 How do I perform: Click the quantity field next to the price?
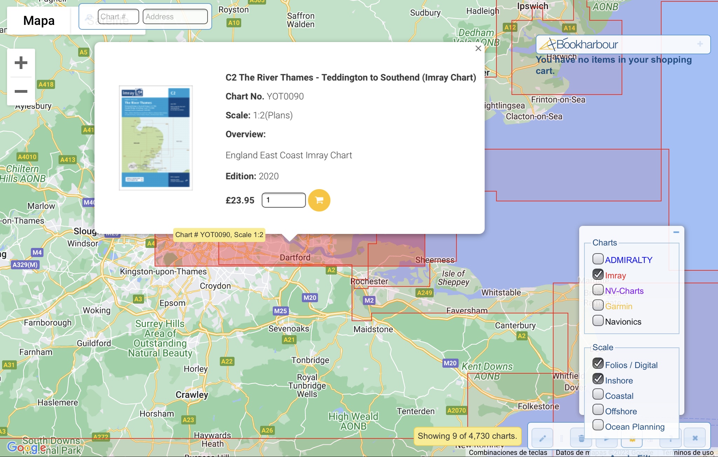(x=283, y=200)
